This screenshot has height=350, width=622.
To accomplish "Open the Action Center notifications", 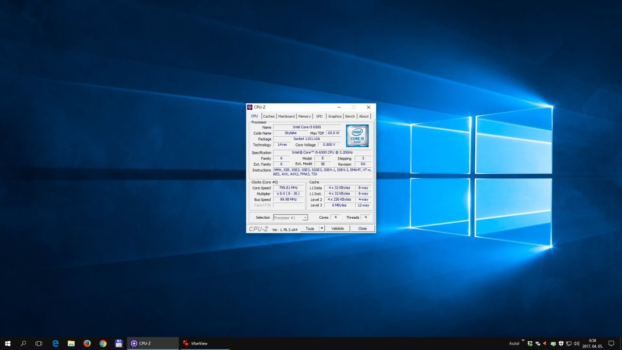I will pyautogui.click(x=611, y=343).
